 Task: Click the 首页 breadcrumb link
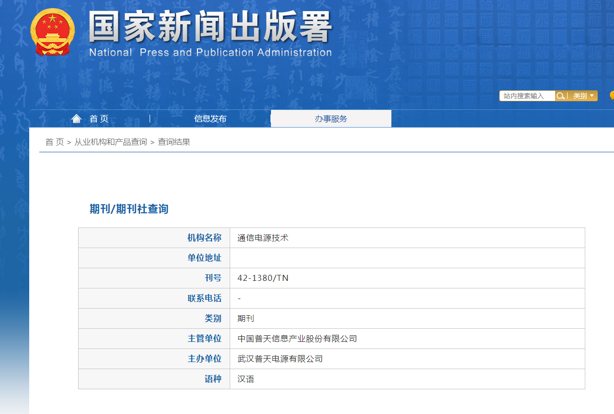pos(54,142)
